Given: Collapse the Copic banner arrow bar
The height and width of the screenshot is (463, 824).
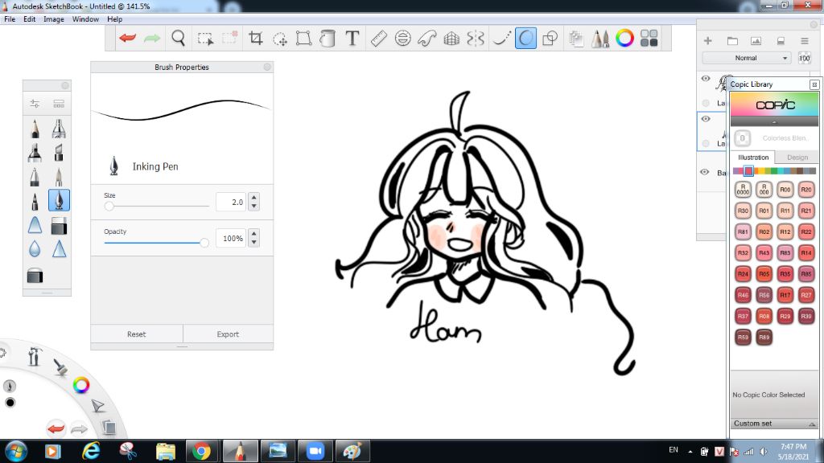Looking at the screenshot, I should coord(774,122).
